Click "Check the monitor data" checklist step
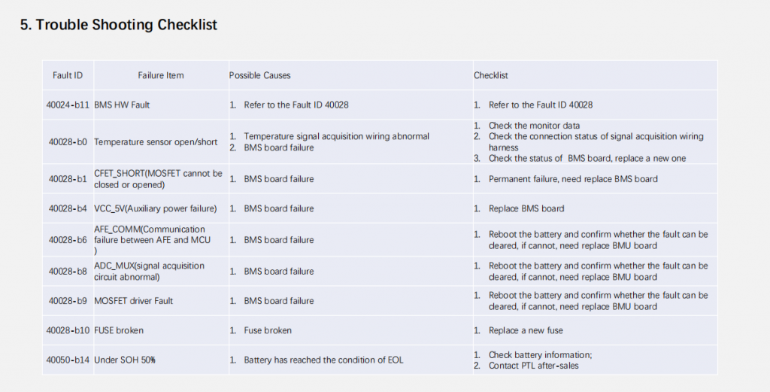The width and height of the screenshot is (770, 392). click(534, 126)
